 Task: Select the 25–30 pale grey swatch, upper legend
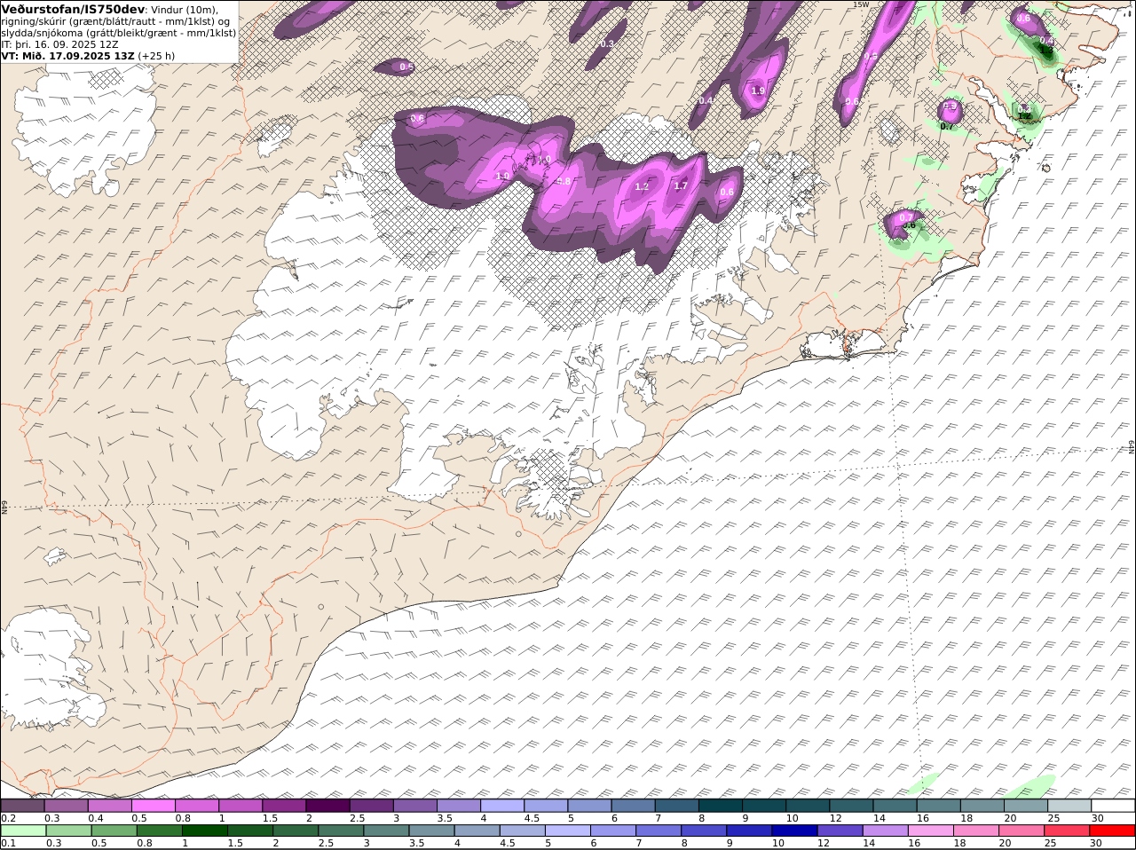click(x=1069, y=806)
